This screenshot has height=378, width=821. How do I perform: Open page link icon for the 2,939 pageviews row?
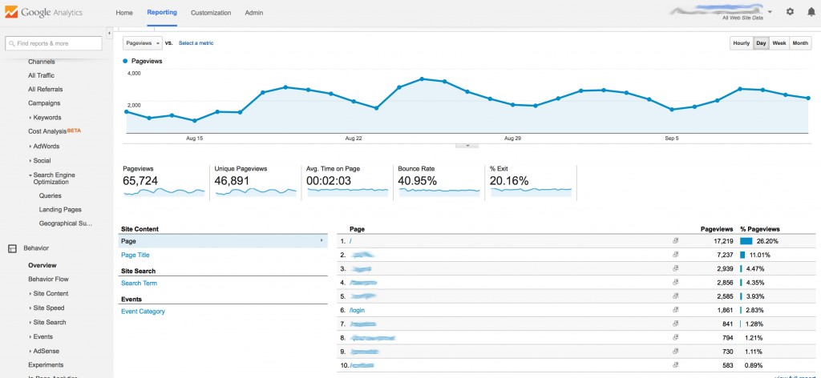tap(675, 269)
